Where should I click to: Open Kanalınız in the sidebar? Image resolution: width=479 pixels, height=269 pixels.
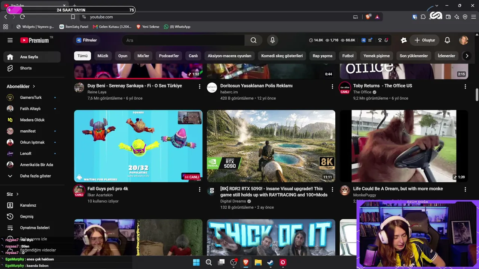(32, 205)
